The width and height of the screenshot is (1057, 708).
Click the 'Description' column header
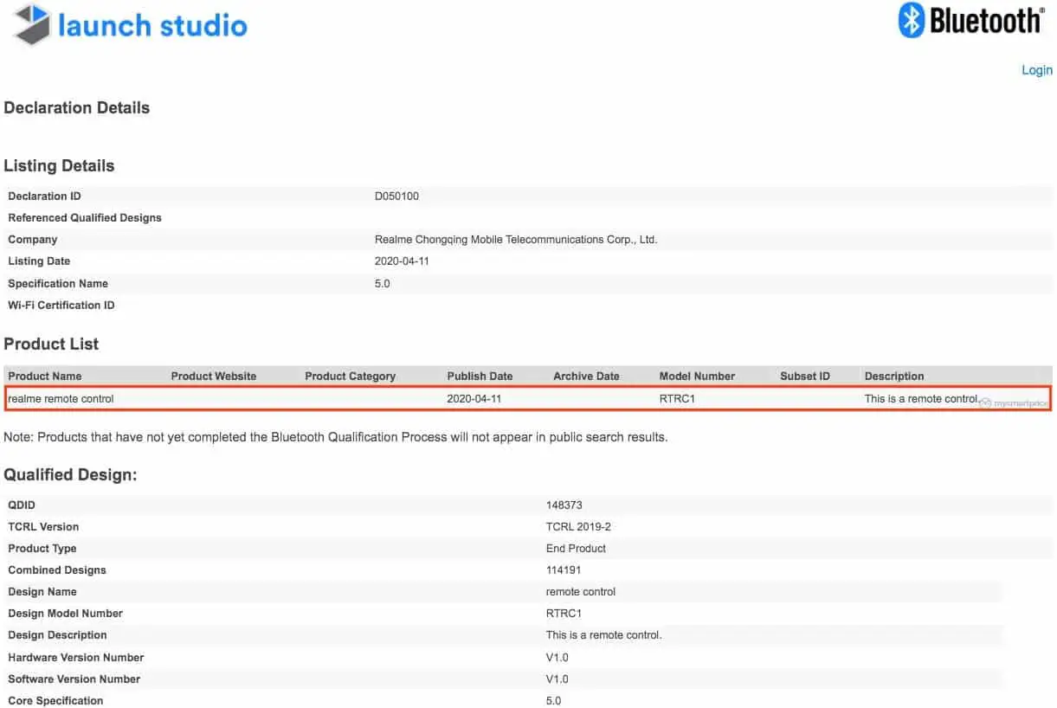pos(894,377)
